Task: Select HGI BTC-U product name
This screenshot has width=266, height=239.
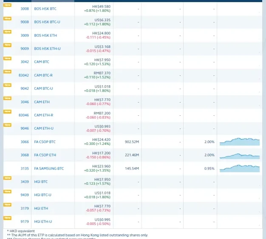Action: [x=42, y=195]
